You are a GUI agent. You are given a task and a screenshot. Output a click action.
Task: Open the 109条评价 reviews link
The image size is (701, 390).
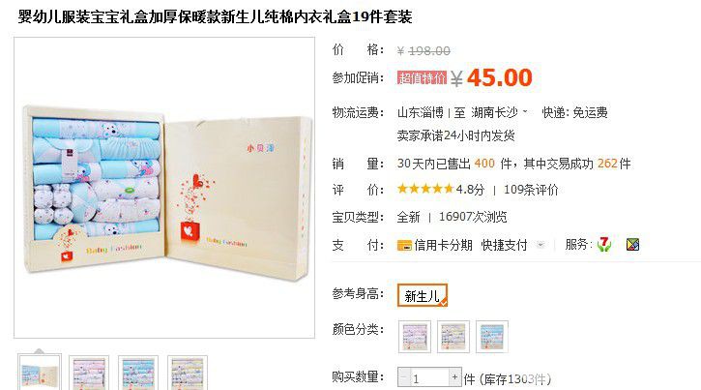pyautogui.click(x=531, y=190)
